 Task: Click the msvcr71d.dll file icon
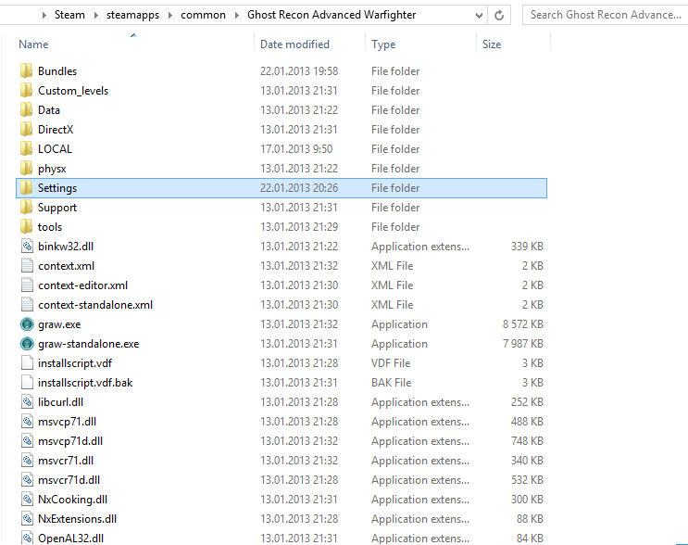tap(27, 480)
